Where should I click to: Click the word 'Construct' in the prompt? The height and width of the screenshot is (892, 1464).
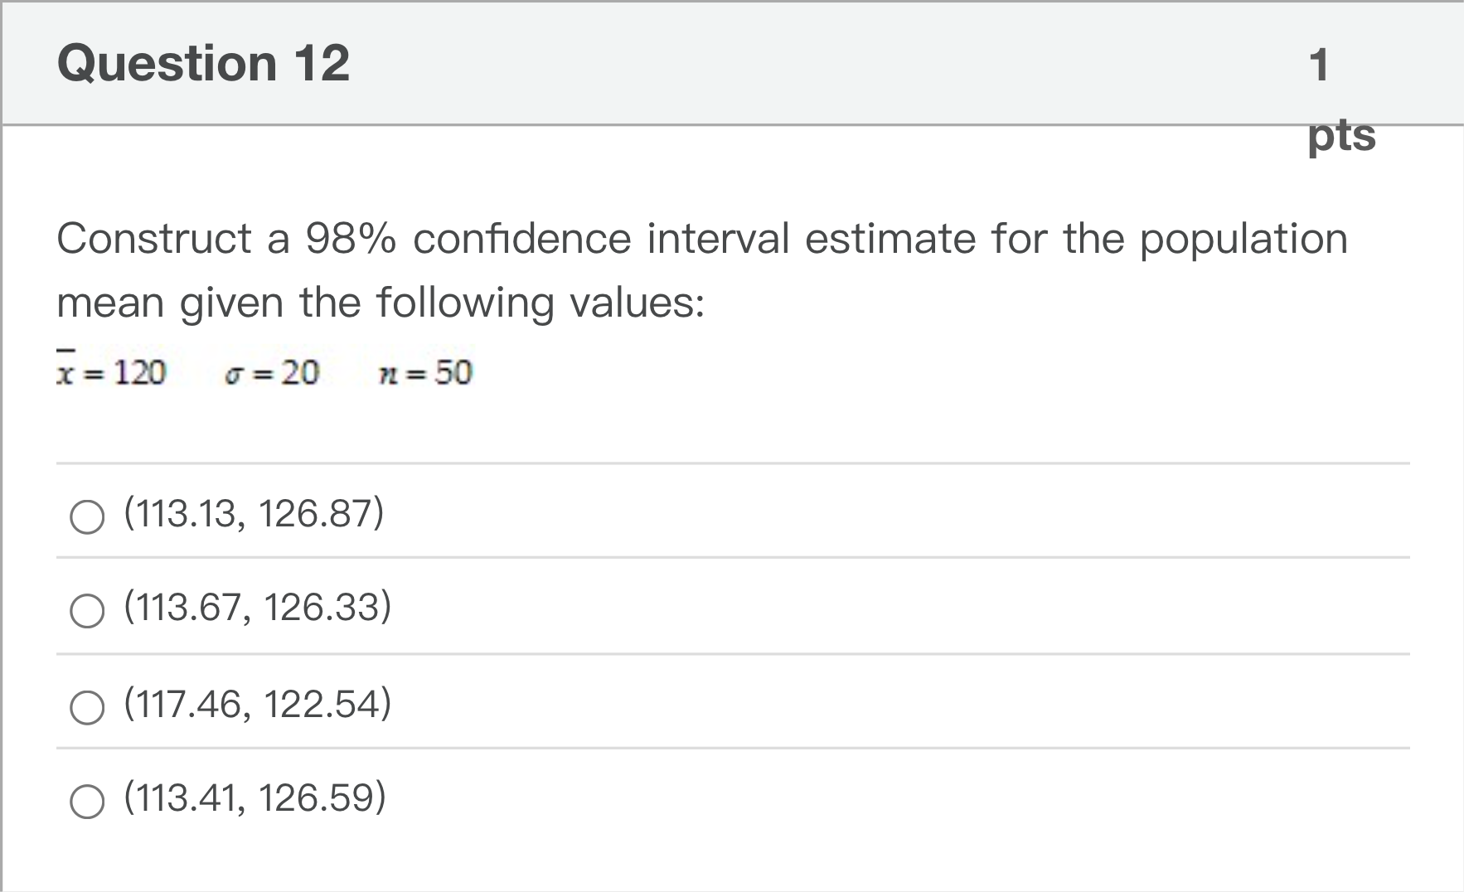pyautogui.click(x=154, y=239)
